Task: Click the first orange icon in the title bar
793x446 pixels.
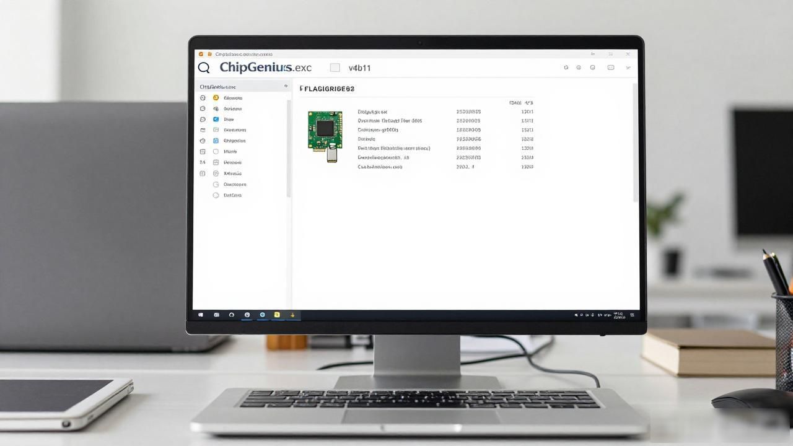Action: coord(201,55)
